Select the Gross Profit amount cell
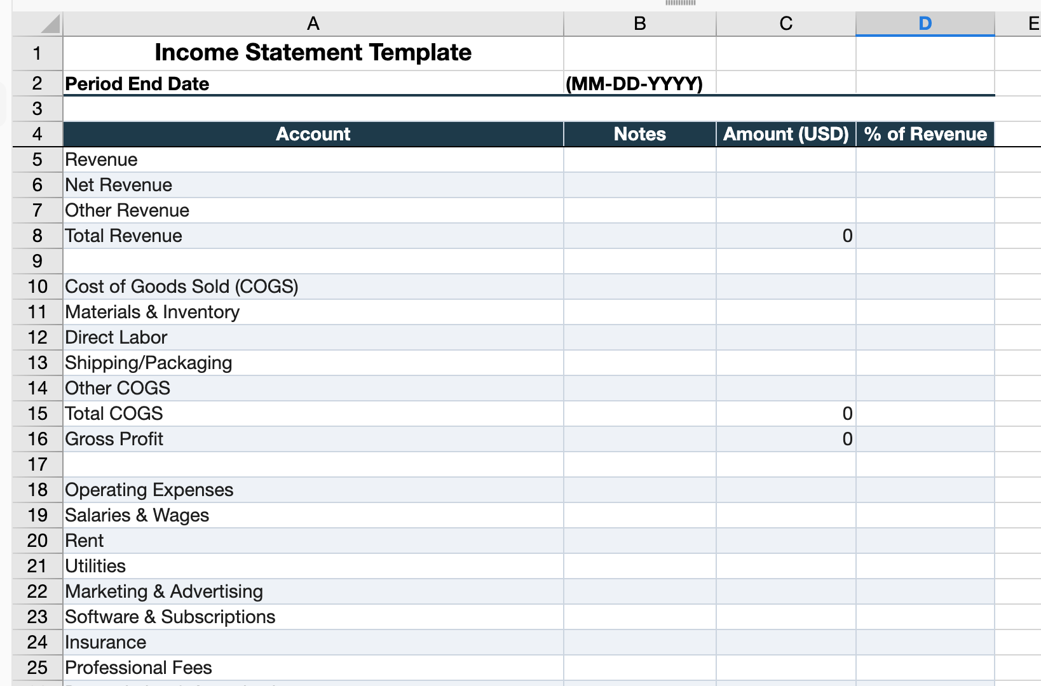 point(786,439)
